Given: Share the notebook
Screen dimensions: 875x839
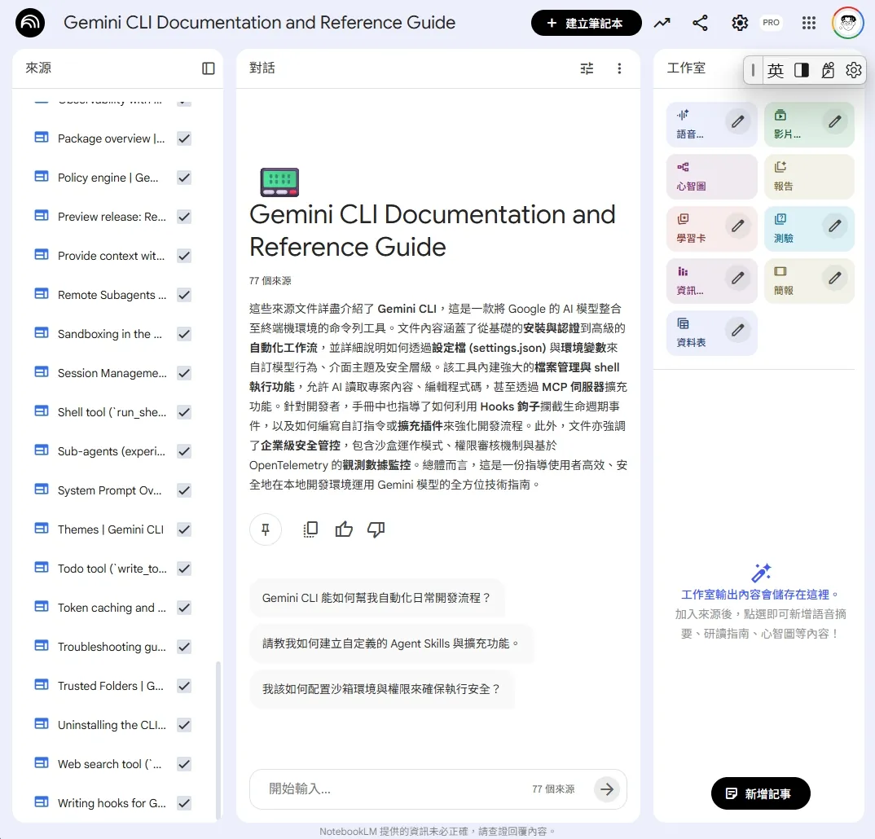Looking at the screenshot, I should pos(700,23).
